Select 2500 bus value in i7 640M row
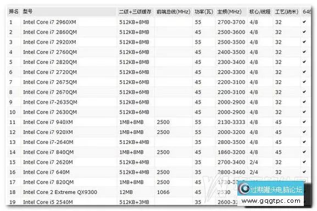This screenshot has width=317, height=211. coord(163,172)
